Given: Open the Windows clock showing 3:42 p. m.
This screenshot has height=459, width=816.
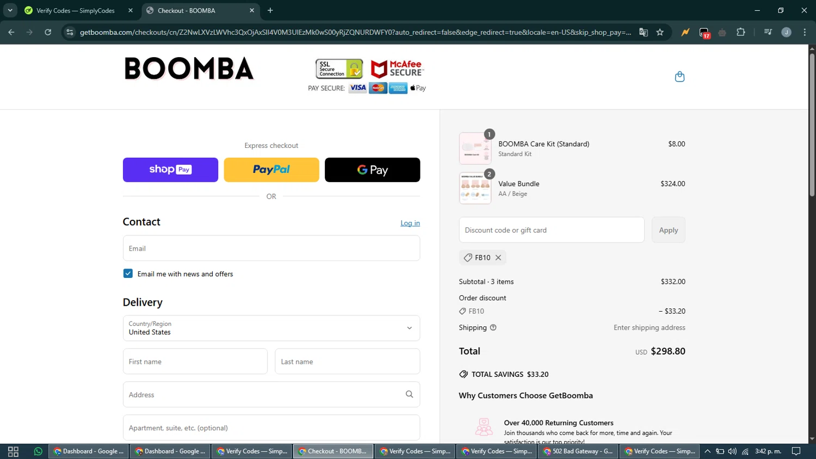Looking at the screenshot, I should click(768, 451).
